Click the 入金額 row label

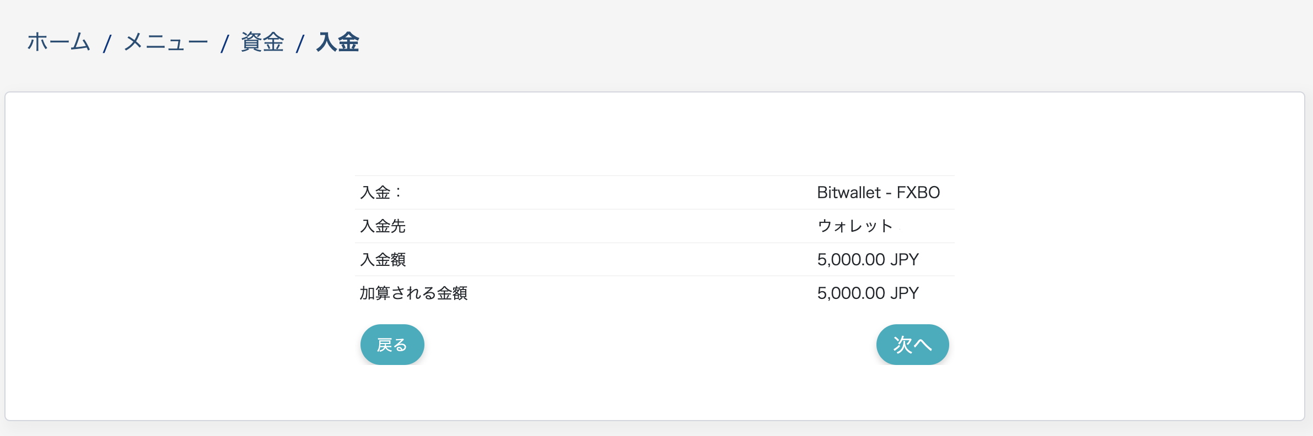tap(383, 260)
